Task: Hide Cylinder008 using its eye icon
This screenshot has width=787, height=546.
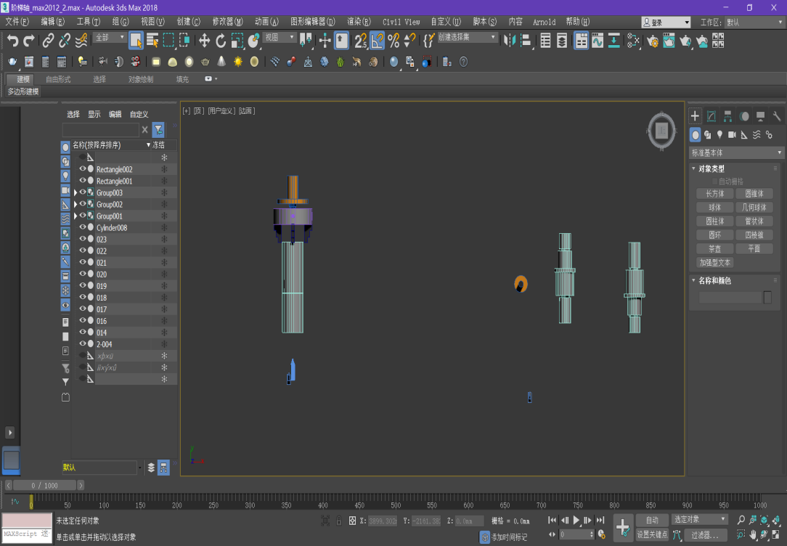Action: pyautogui.click(x=82, y=227)
